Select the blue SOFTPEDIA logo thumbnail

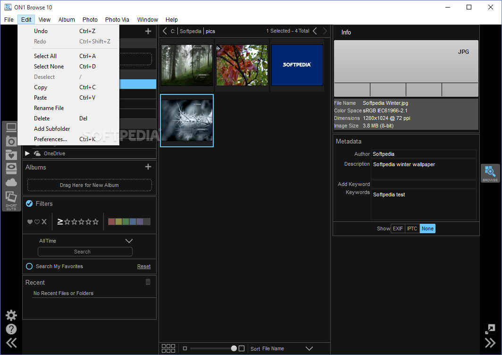[297, 65]
